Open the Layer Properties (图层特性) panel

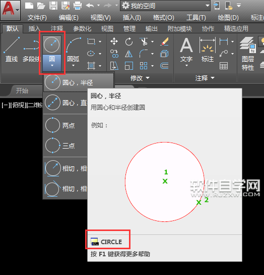click(248, 54)
